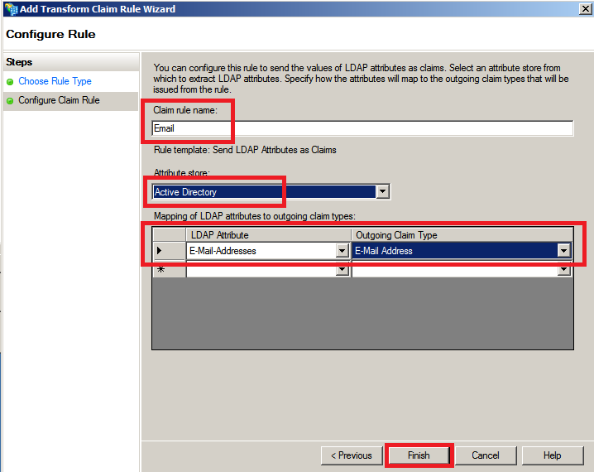Click the E-Mail-Addresses cell

click(261, 251)
